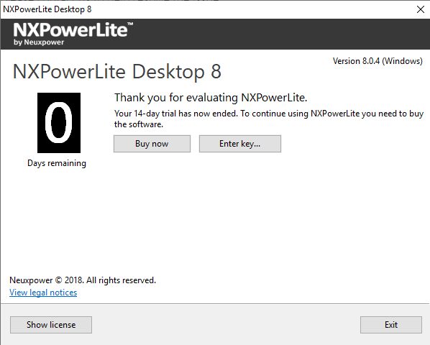Close the NXPowerLite Desktop 8 window
This screenshot has width=430, height=345.
pos(421,9)
